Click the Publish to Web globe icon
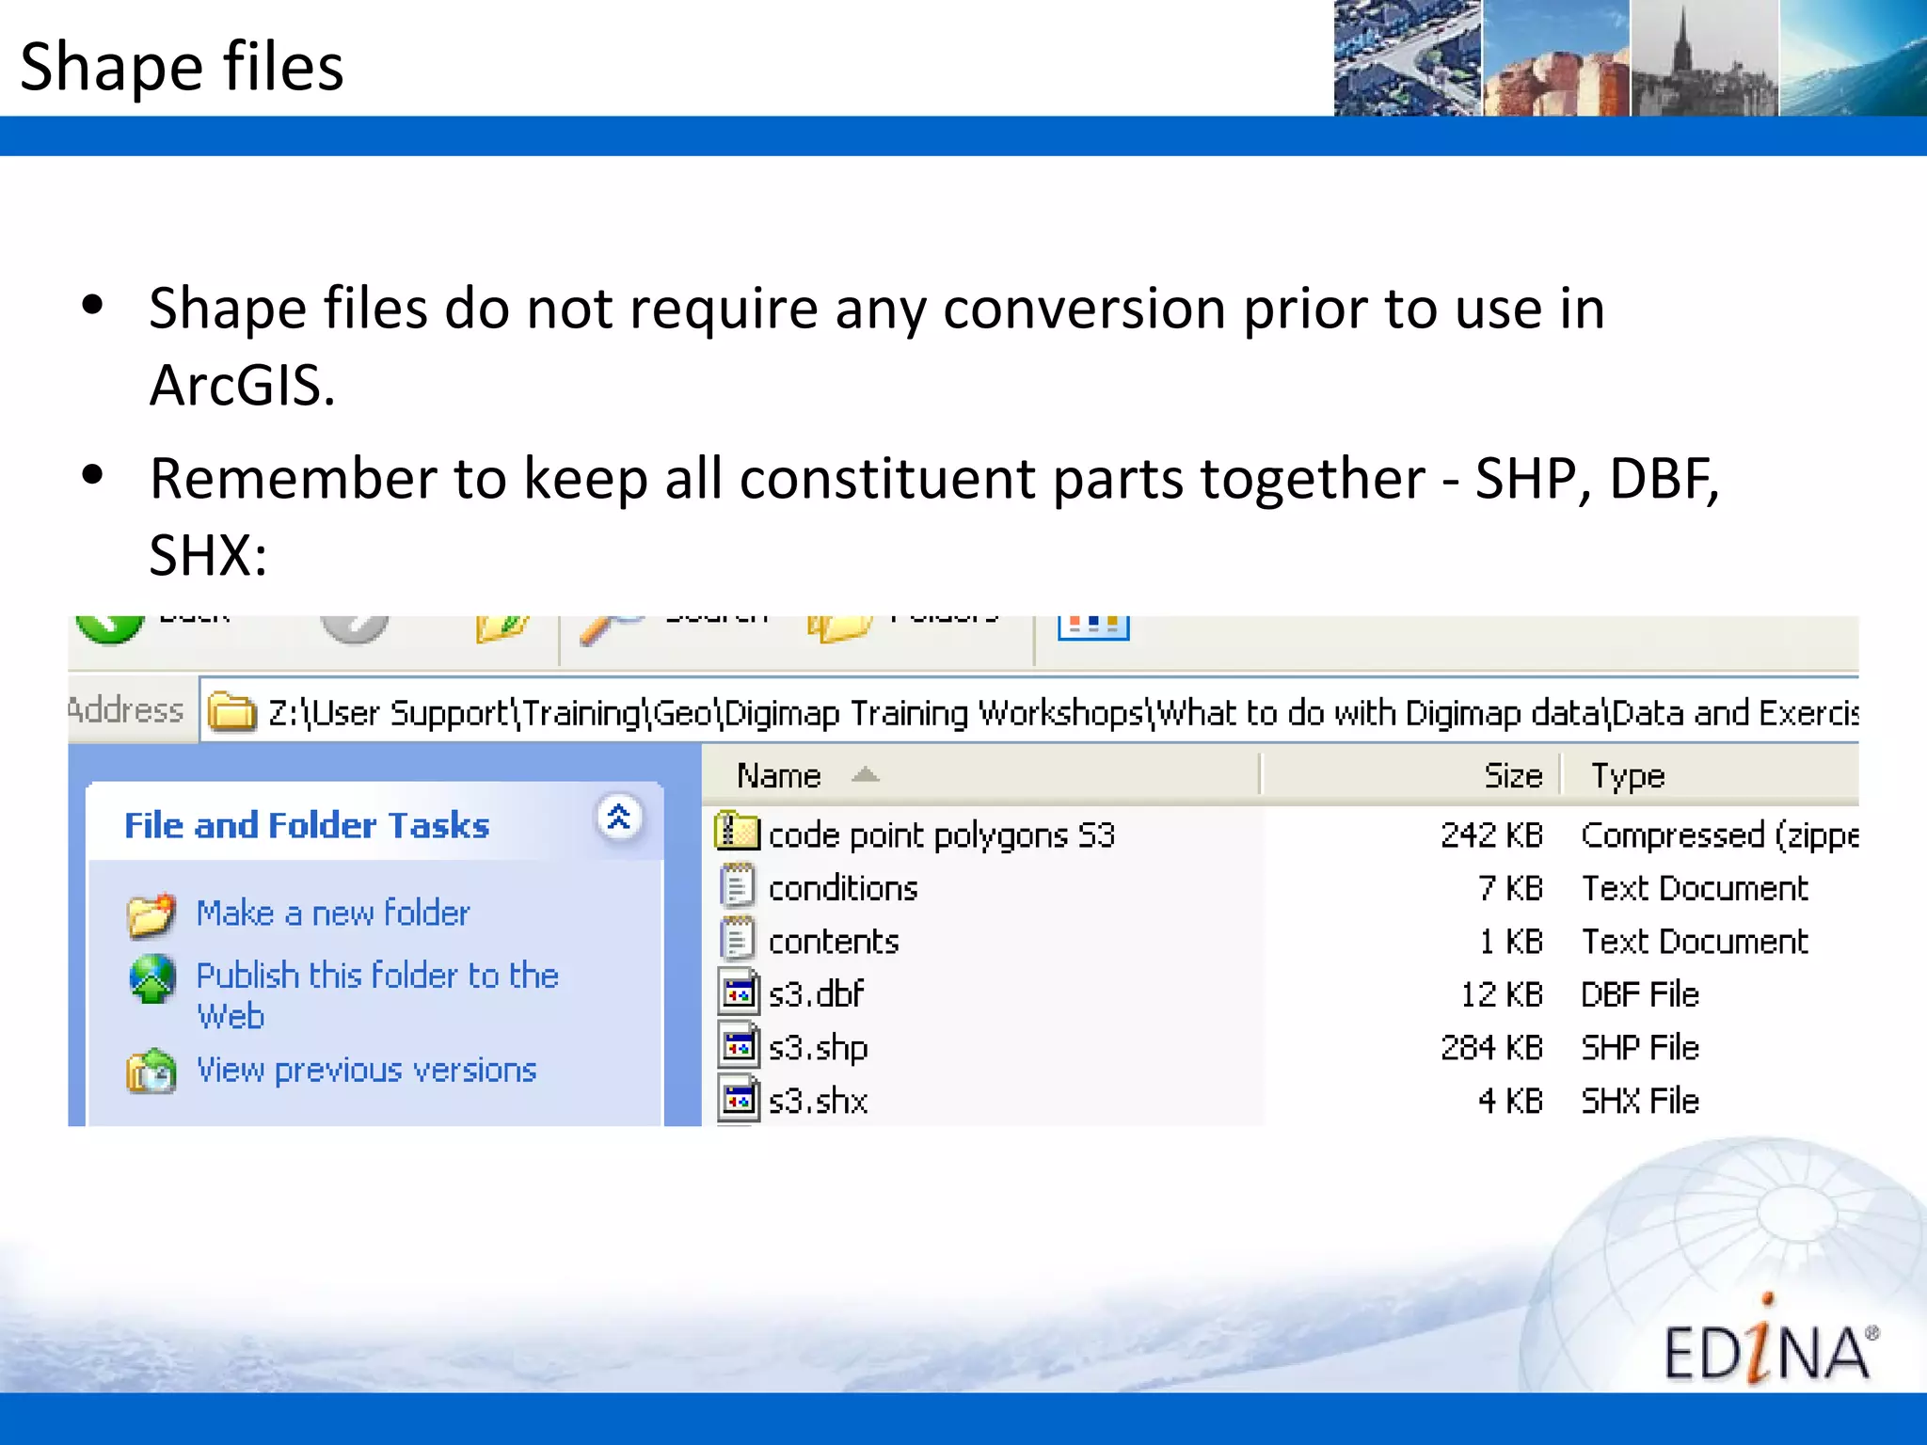Viewport: 1927px width, 1445px height. click(x=151, y=979)
